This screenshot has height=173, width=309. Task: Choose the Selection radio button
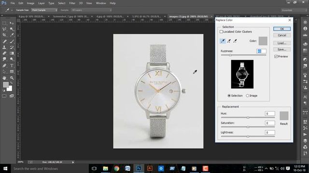tap(229, 96)
